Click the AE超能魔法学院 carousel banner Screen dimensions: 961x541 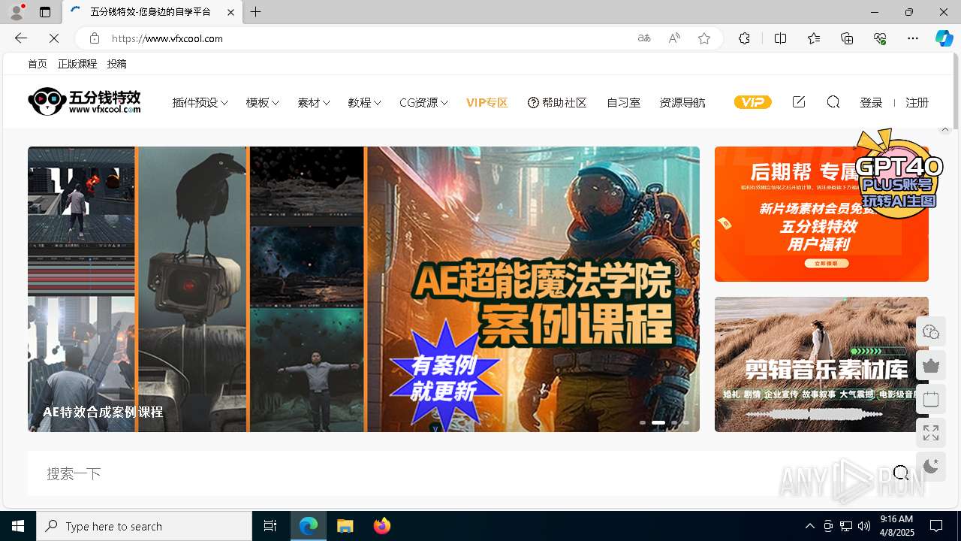pyautogui.click(x=363, y=289)
